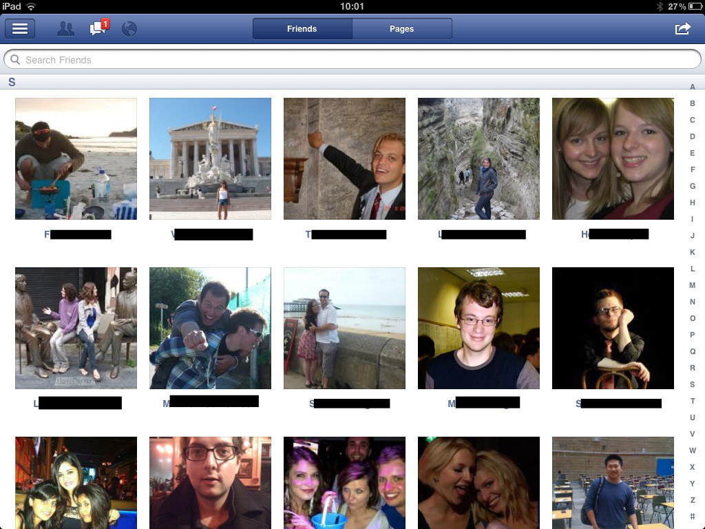
Task: Open photo of women sitting with bronze statues
Action: [x=76, y=328]
